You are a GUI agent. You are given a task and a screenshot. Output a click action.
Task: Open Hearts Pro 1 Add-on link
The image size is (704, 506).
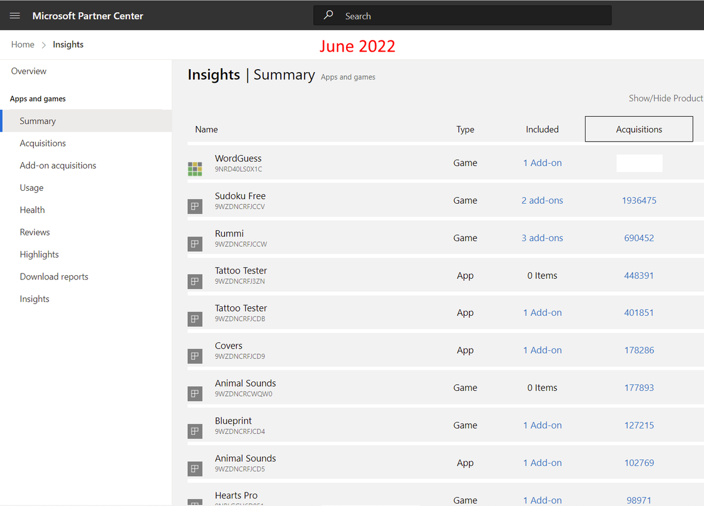point(543,500)
